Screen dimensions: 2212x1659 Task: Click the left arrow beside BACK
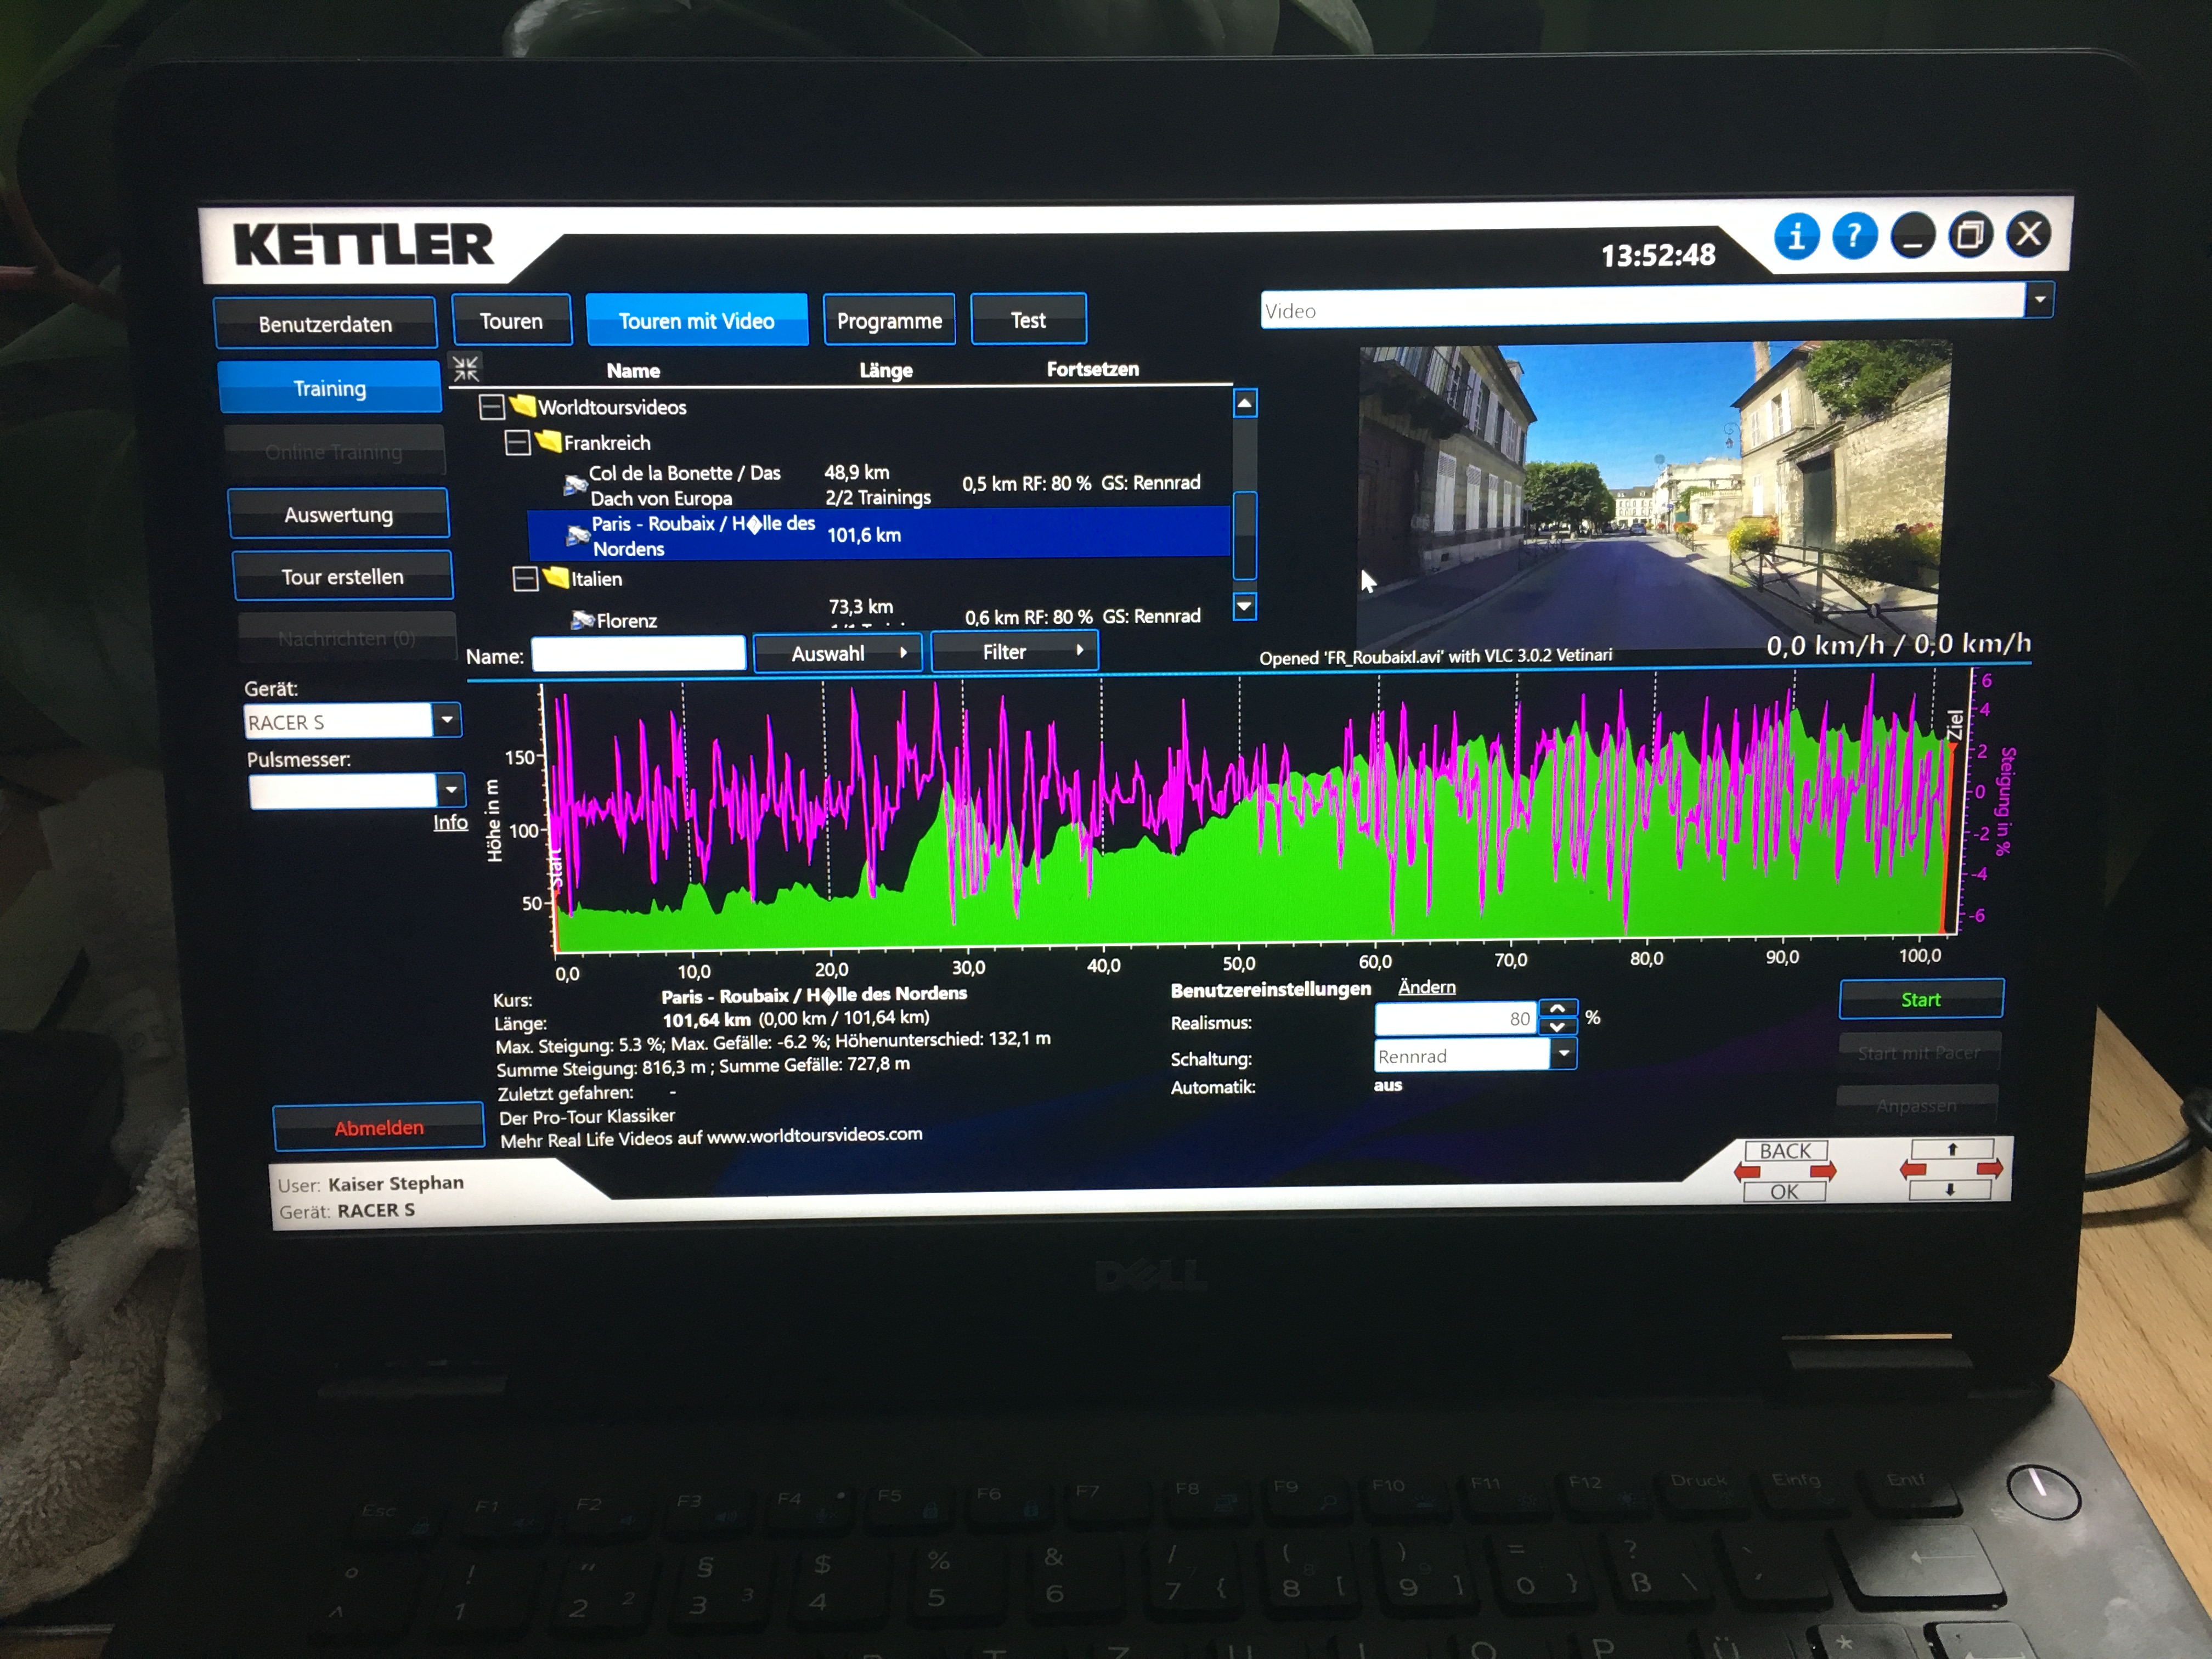click(x=1747, y=1171)
